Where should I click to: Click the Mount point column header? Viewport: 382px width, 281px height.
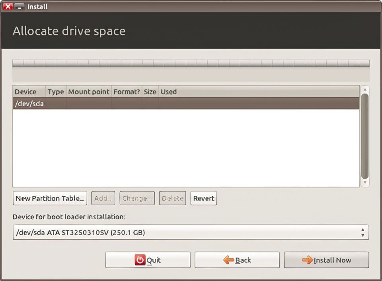(88, 92)
